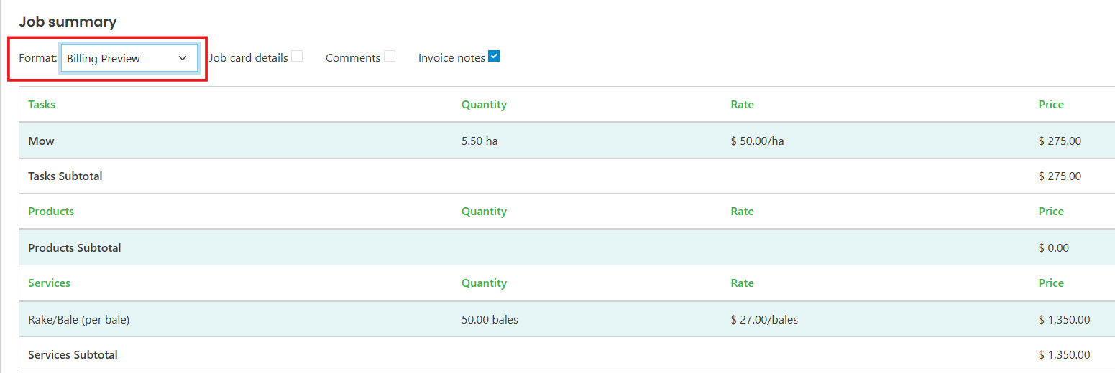Select the Rake/Bale (per bale) service row

(566, 319)
